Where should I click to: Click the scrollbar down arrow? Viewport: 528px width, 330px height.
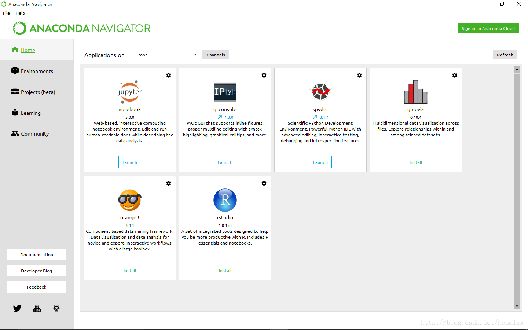pyautogui.click(x=517, y=306)
